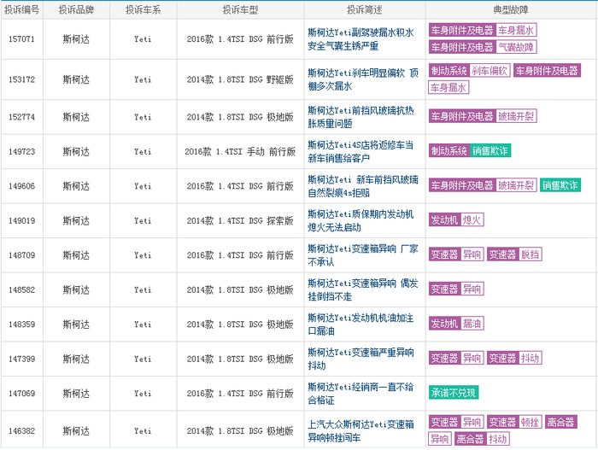Click the 刹车偏软 tag in row 153172
Image resolution: width=598 pixels, height=450 pixels.
[490, 71]
